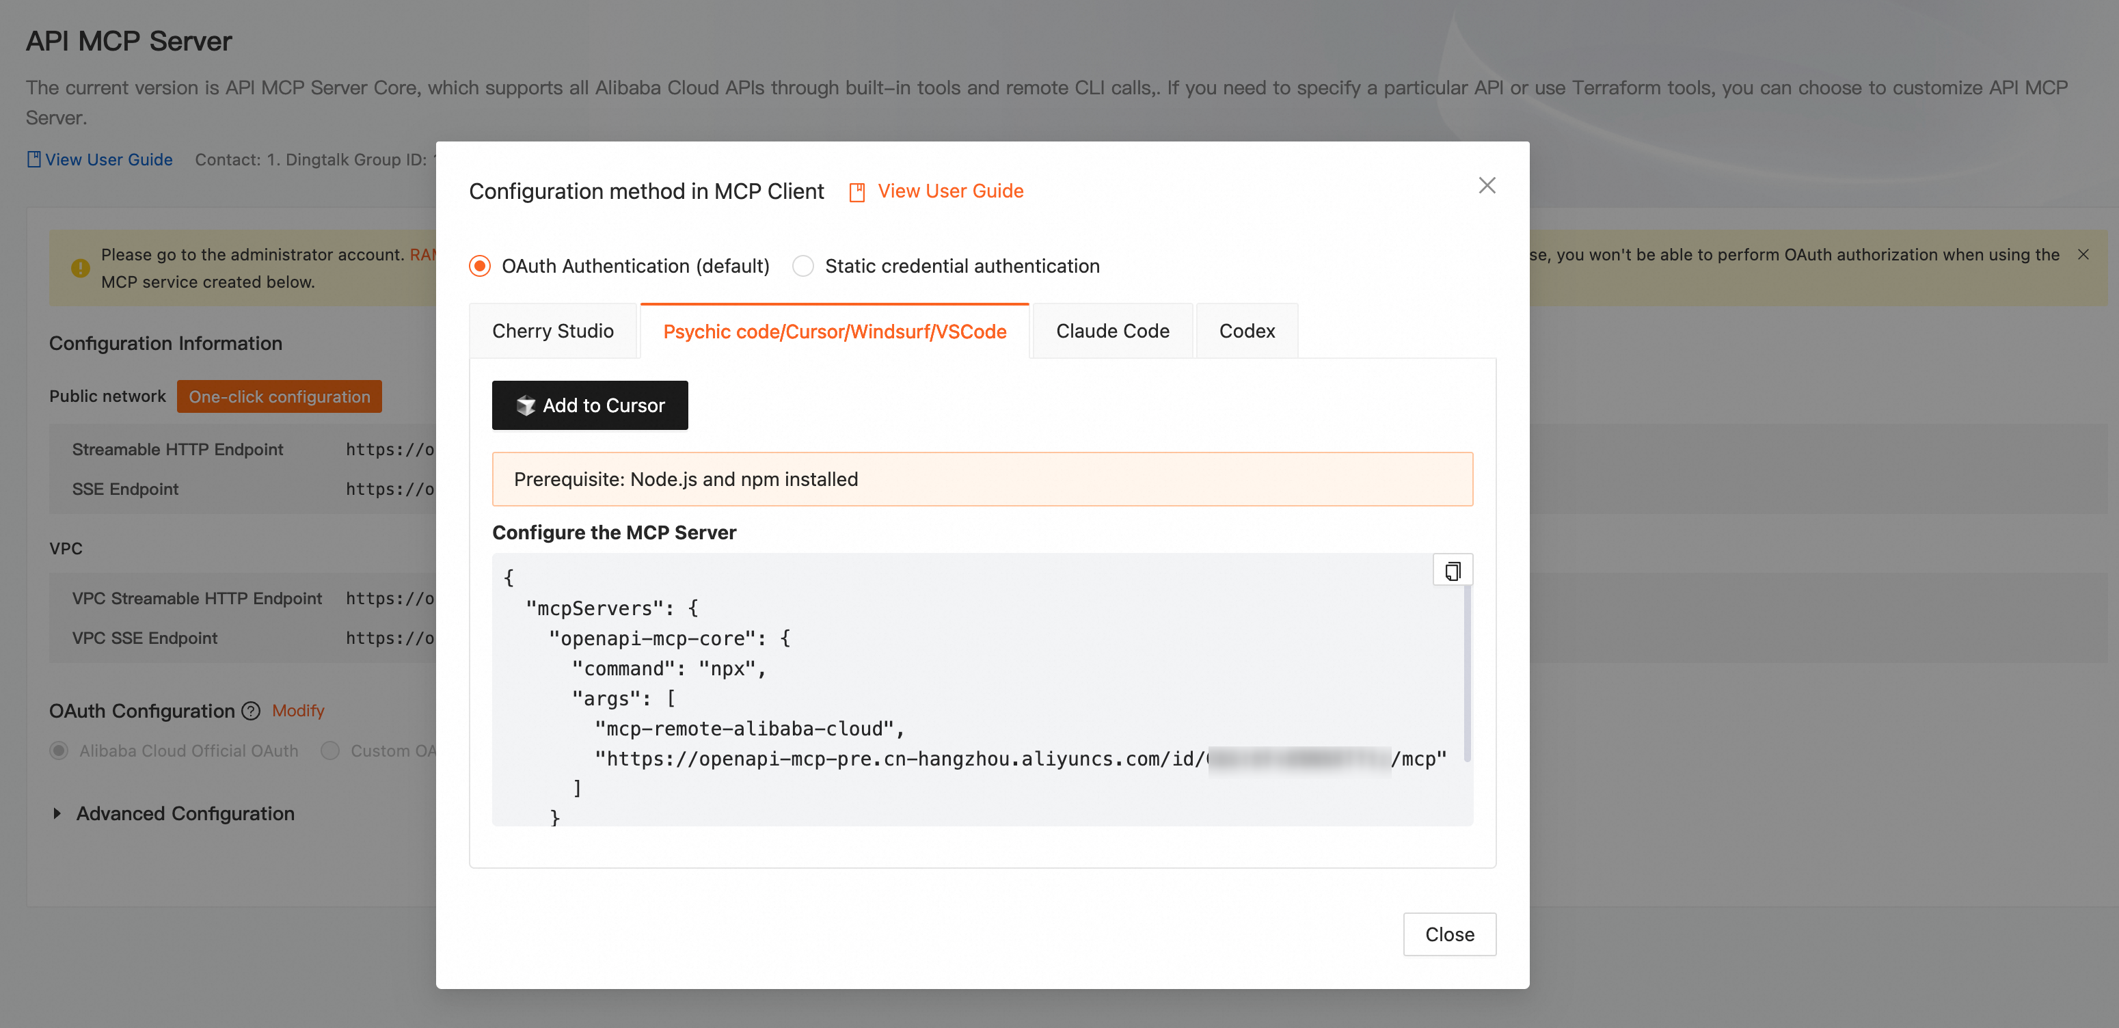Screen dimensions: 2119x1028
Task: Select OAuth Authentication (default) radio
Action: click(x=480, y=267)
